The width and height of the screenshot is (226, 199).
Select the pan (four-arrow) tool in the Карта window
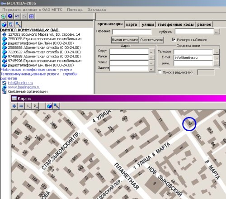(x=14, y=106)
